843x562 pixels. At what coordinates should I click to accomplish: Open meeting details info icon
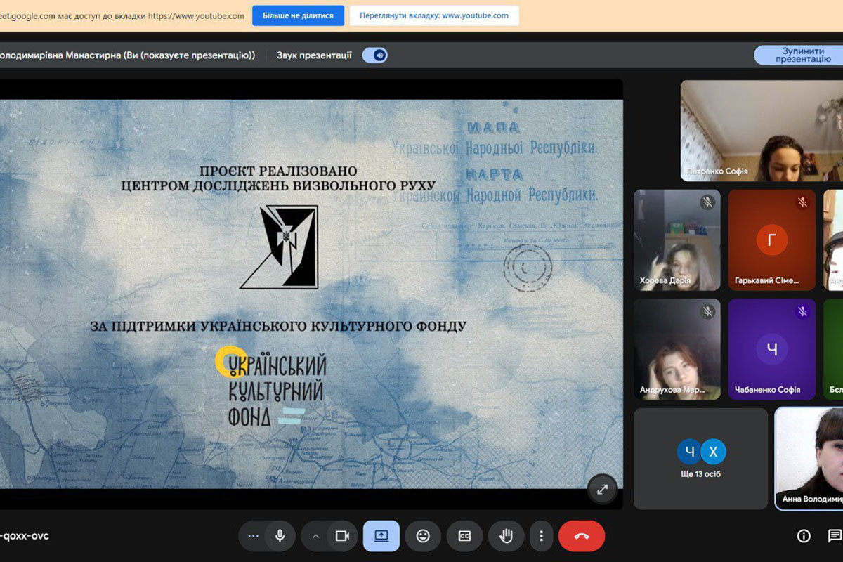click(x=804, y=536)
